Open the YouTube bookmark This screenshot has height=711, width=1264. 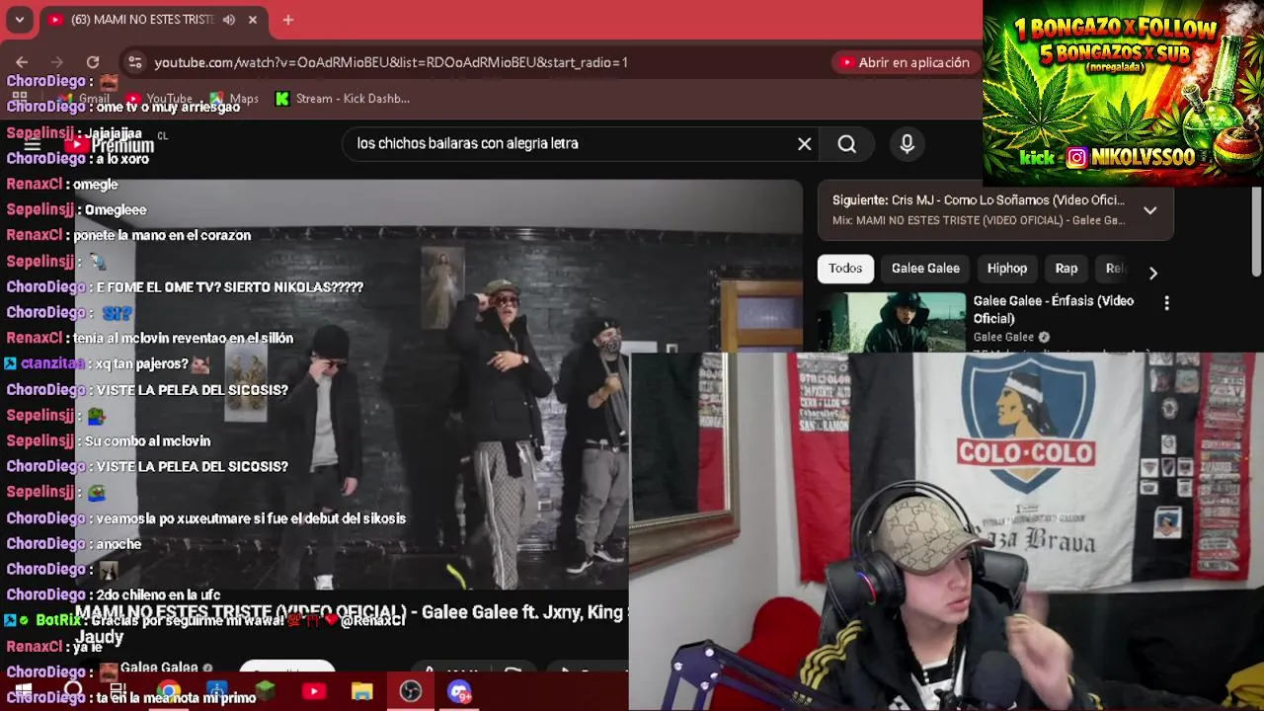click(158, 98)
